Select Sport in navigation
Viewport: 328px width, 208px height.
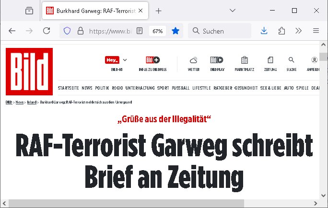coord(163,88)
